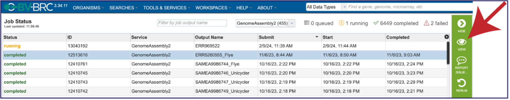Filter jobs by the queued icon

(307, 23)
